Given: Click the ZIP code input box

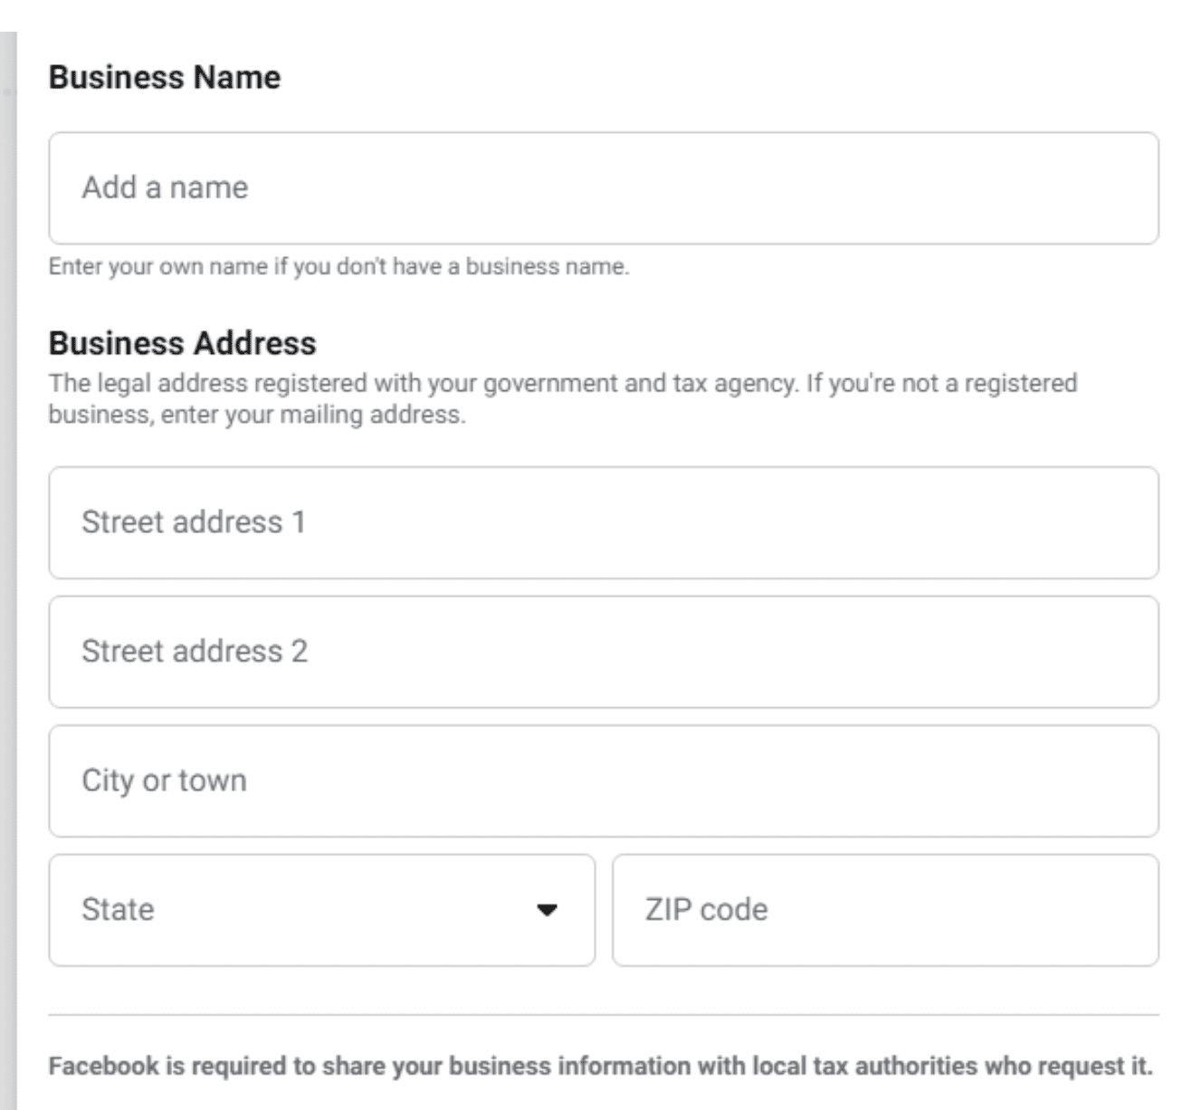Looking at the screenshot, I should [885, 910].
